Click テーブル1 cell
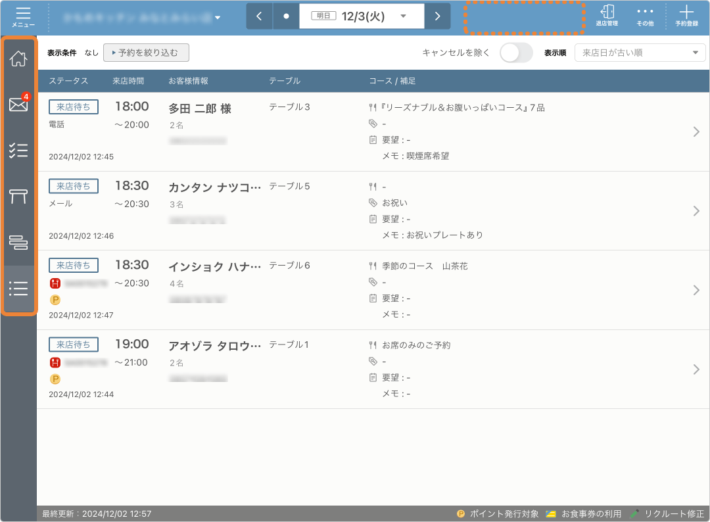The image size is (710, 522). pyautogui.click(x=289, y=344)
